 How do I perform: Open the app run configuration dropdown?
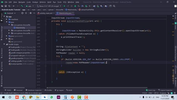click(x=30, y=6)
